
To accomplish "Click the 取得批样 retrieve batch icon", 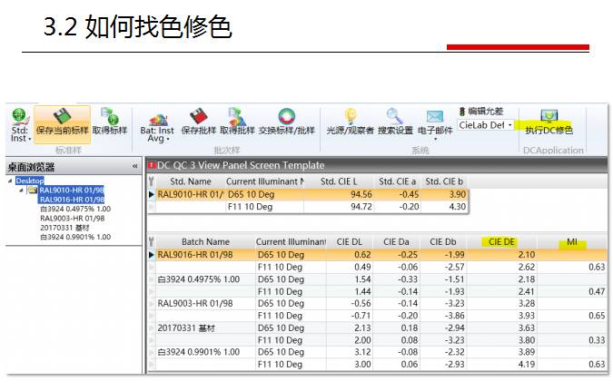I will click(x=236, y=118).
